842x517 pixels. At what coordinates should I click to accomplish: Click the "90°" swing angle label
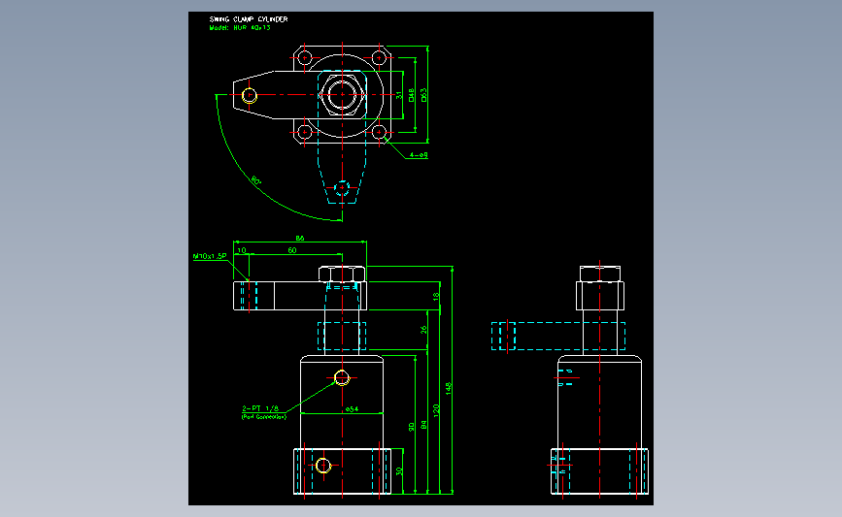click(x=256, y=180)
